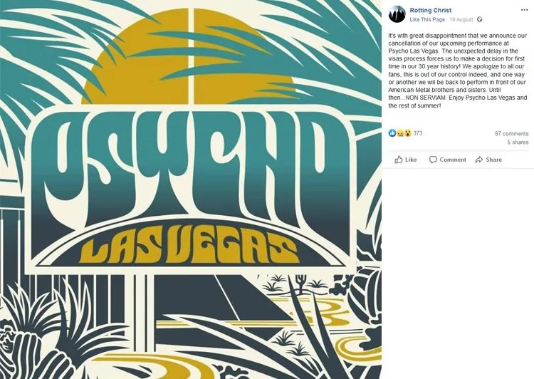Open the 10 August post date link

[461, 19]
